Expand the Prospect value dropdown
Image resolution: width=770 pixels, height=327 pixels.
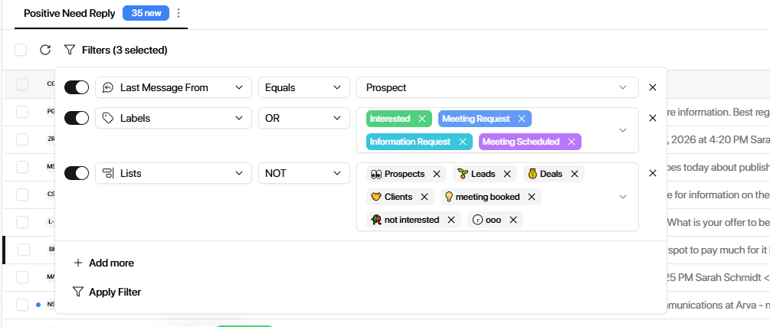coord(496,87)
